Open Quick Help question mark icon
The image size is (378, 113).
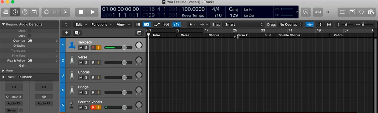coord(25,12)
